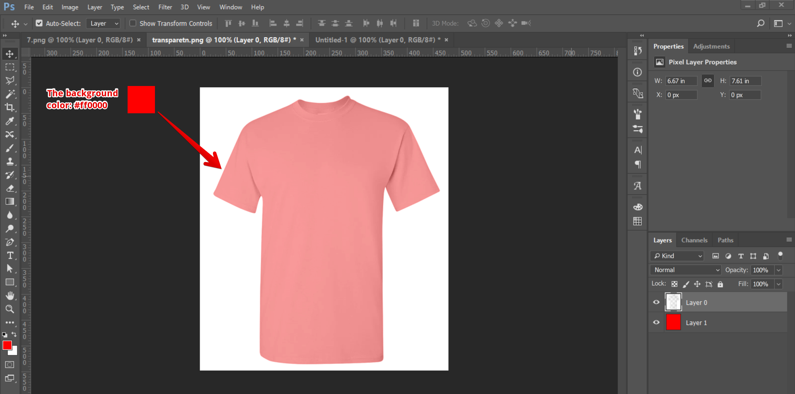Select the Zoom tool
The height and width of the screenshot is (394, 795).
tap(10, 309)
